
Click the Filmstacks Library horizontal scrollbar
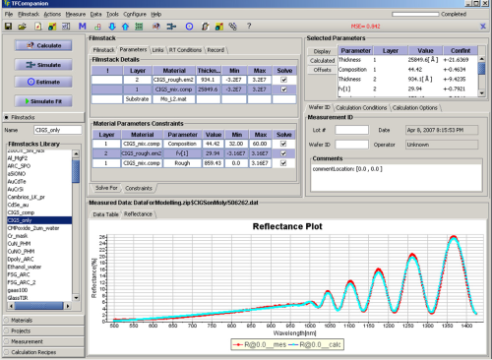tap(39, 306)
